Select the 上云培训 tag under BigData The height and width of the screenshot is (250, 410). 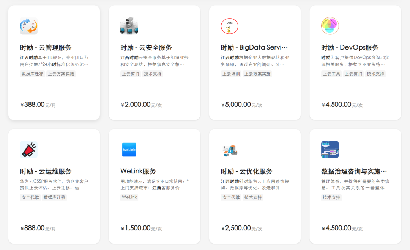click(x=231, y=74)
